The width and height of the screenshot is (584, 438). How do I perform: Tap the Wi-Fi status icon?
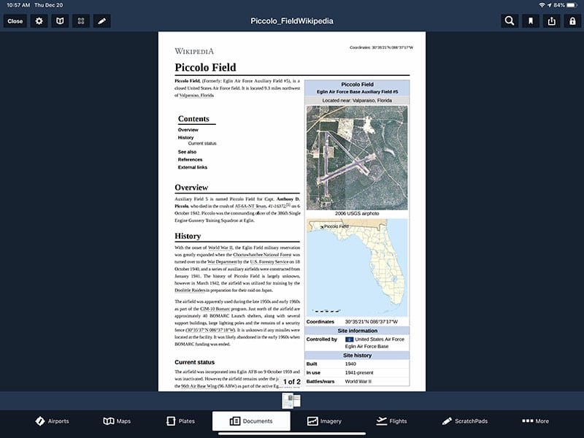pos(542,5)
